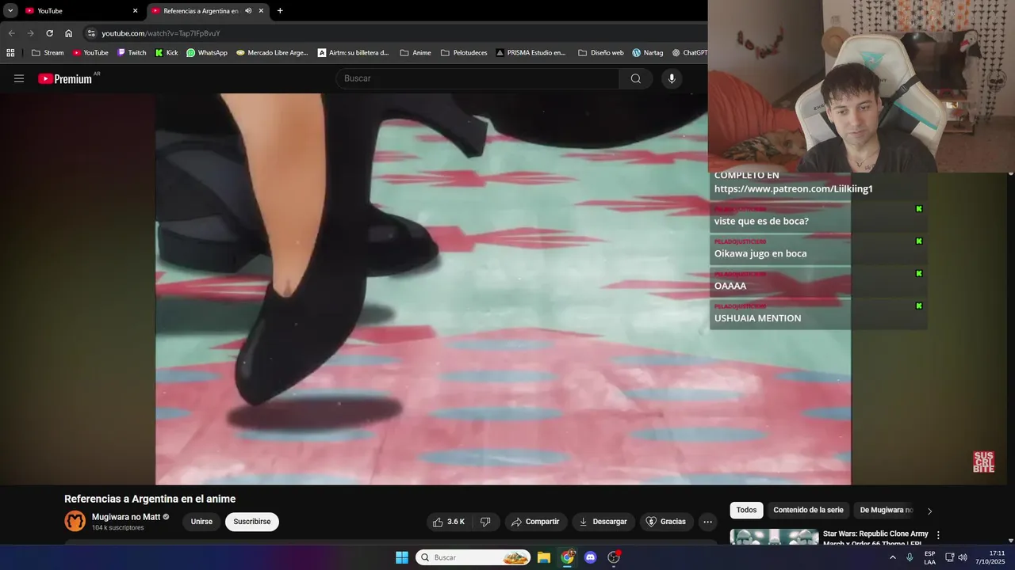
Task: Mute the tab via speaker icon
Action: (x=248, y=11)
